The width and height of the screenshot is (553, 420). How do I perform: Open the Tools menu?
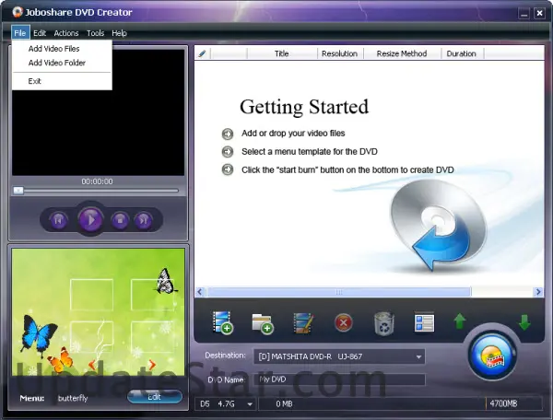(95, 33)
